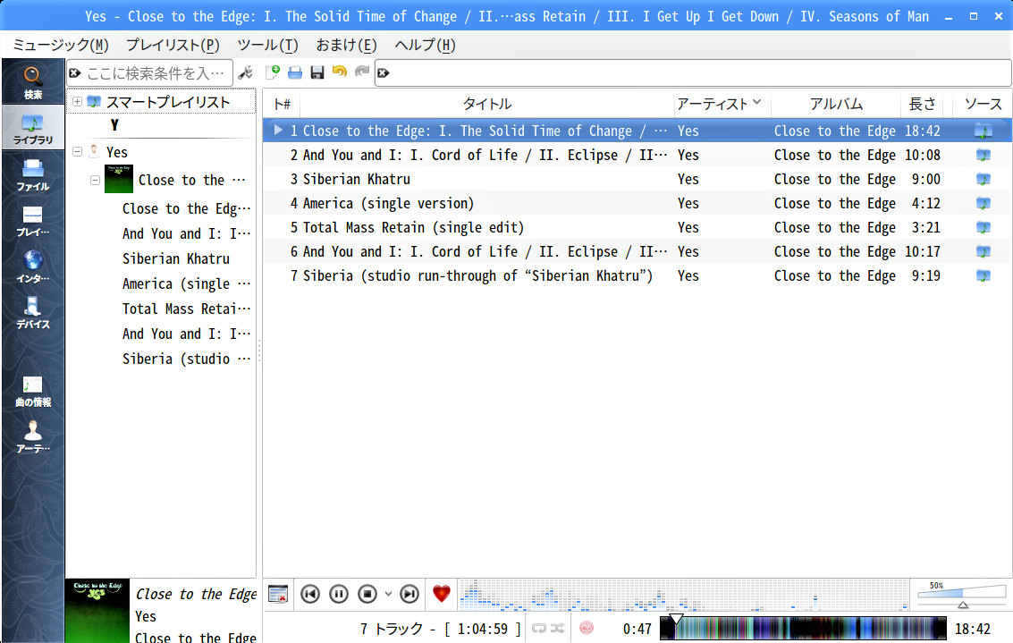
Task: Select playlist row 6 with length 10:17
Action: coord(637,251)
